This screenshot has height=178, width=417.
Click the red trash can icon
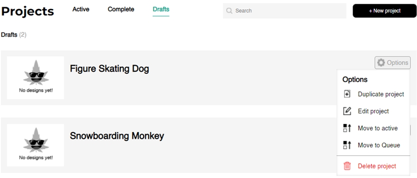click(347, 166)
